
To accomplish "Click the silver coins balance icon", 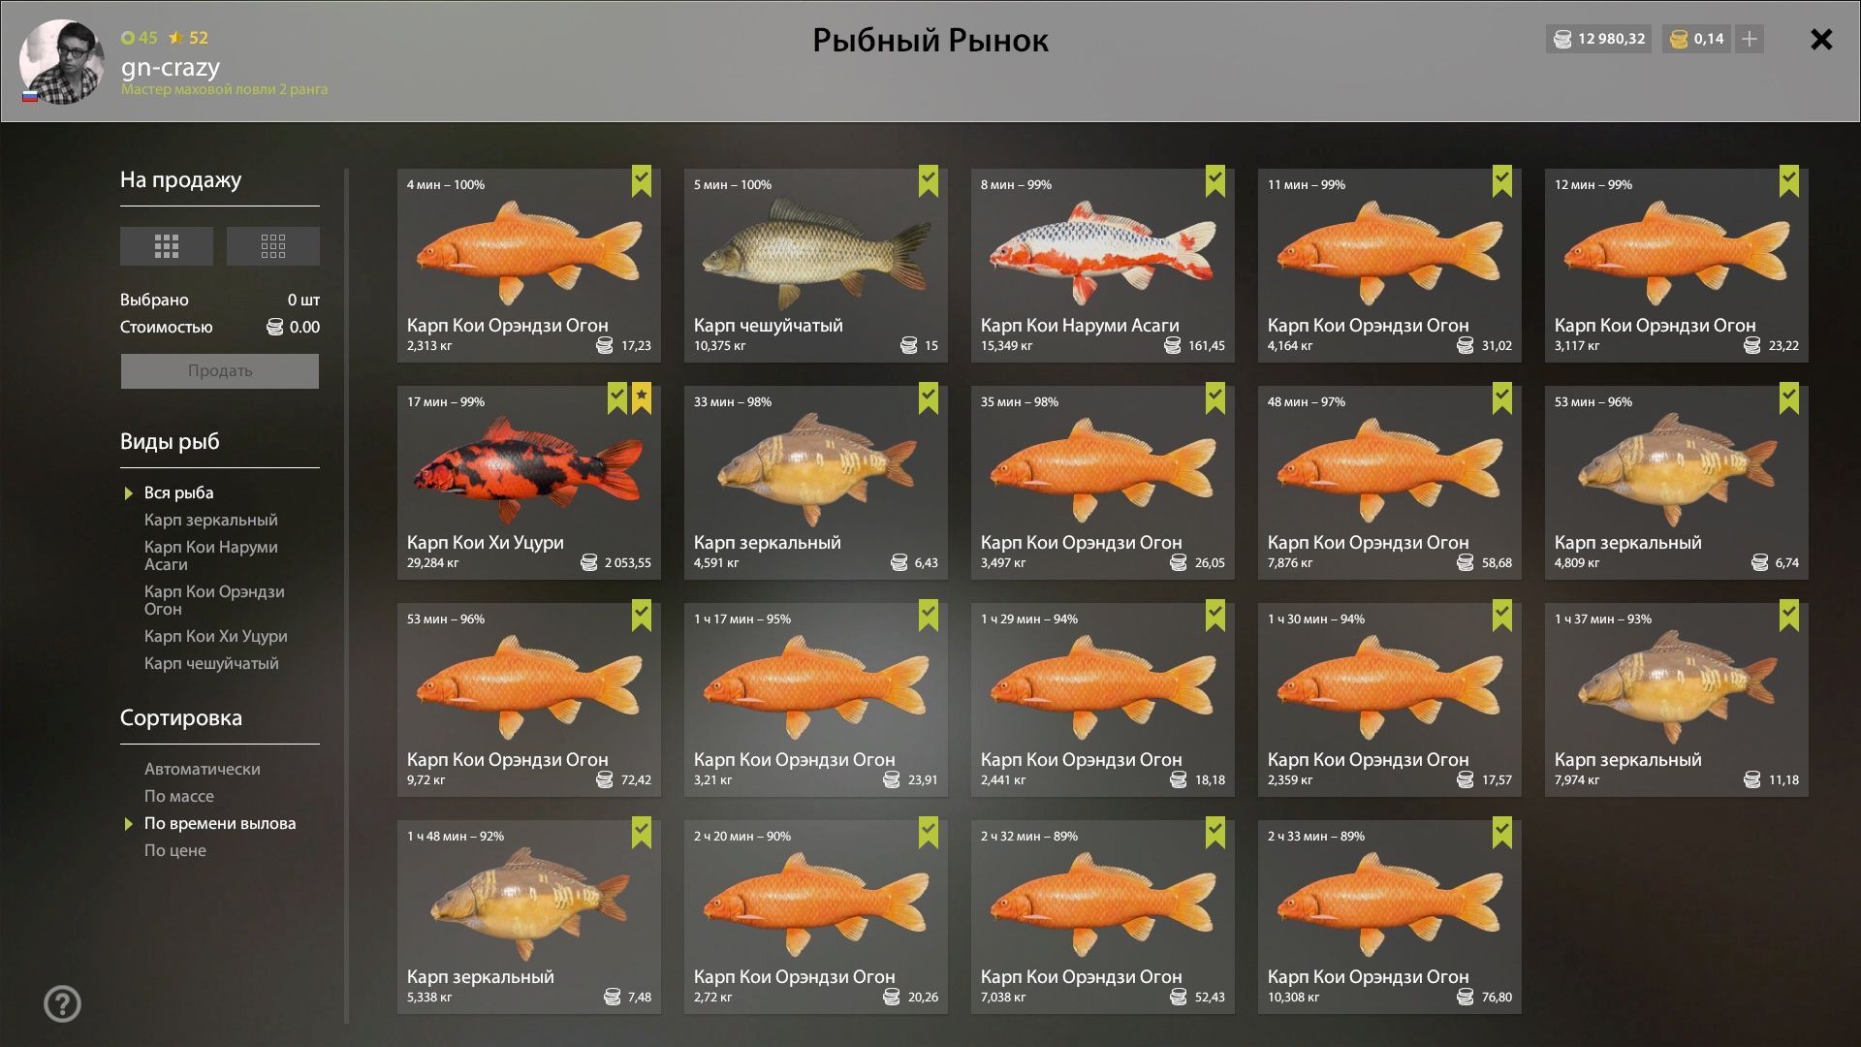I will coord(1562,39).
